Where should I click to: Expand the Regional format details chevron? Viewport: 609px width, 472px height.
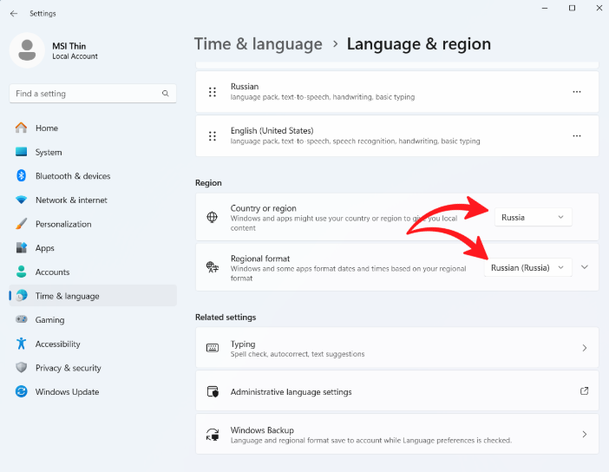(585, 267)
